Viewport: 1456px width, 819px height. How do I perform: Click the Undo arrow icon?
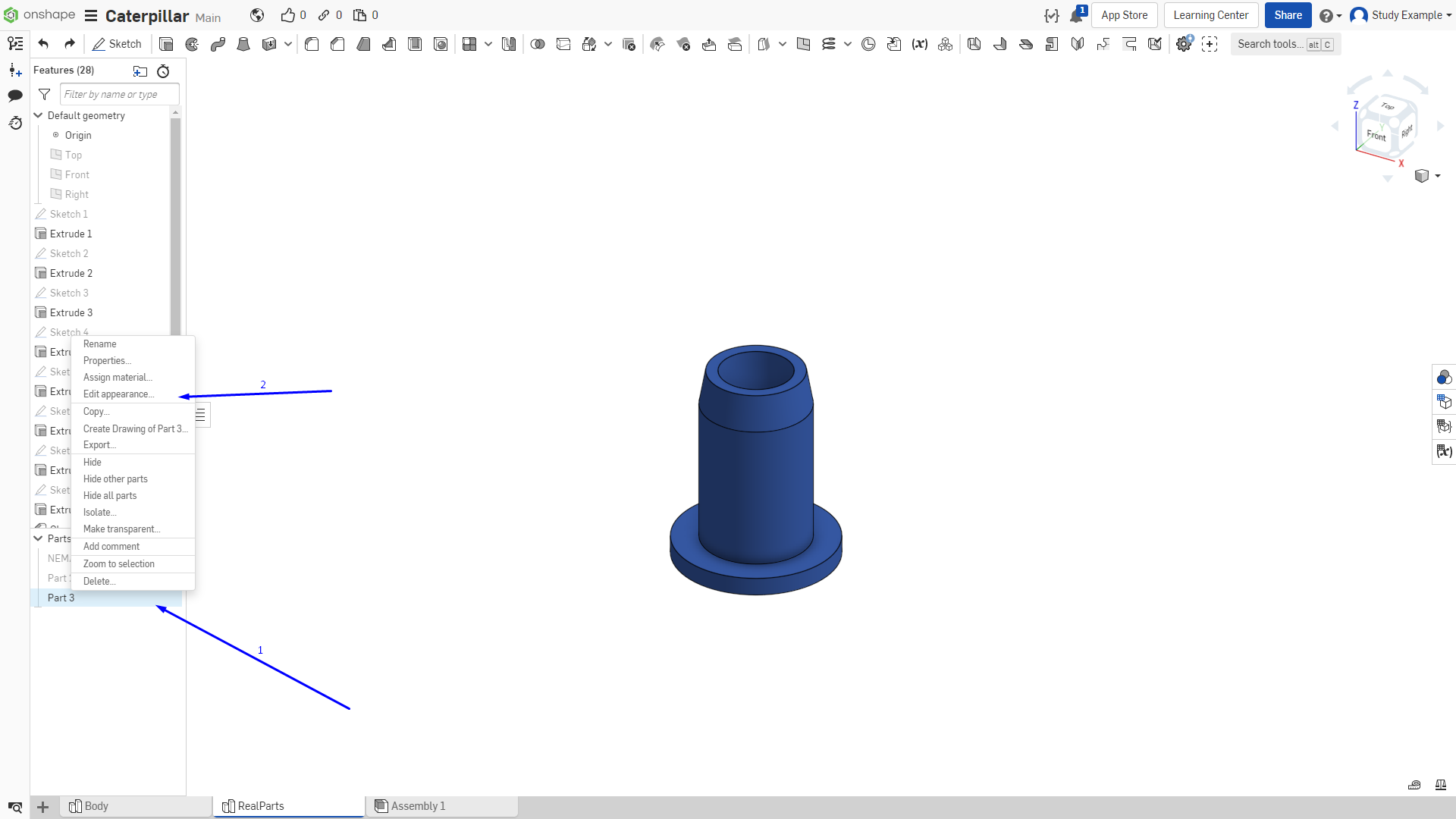tap(43, 44)
